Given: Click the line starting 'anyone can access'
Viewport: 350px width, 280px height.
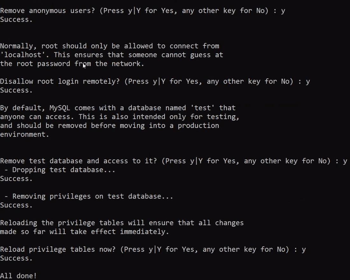Looking at the screenshot, I should (x=119, y=117).
